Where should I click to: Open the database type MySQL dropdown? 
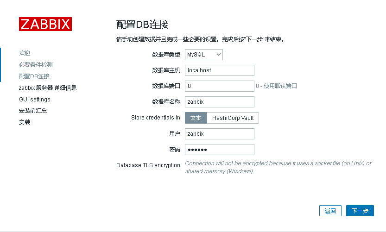pos(204,55)
